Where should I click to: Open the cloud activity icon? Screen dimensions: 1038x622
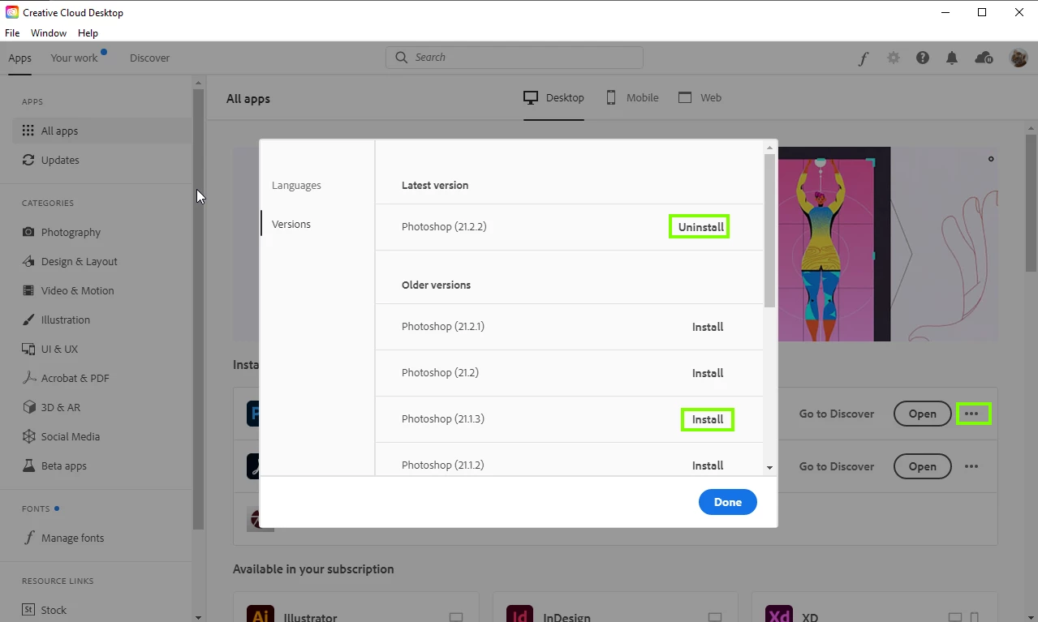[x=984, y=58]
